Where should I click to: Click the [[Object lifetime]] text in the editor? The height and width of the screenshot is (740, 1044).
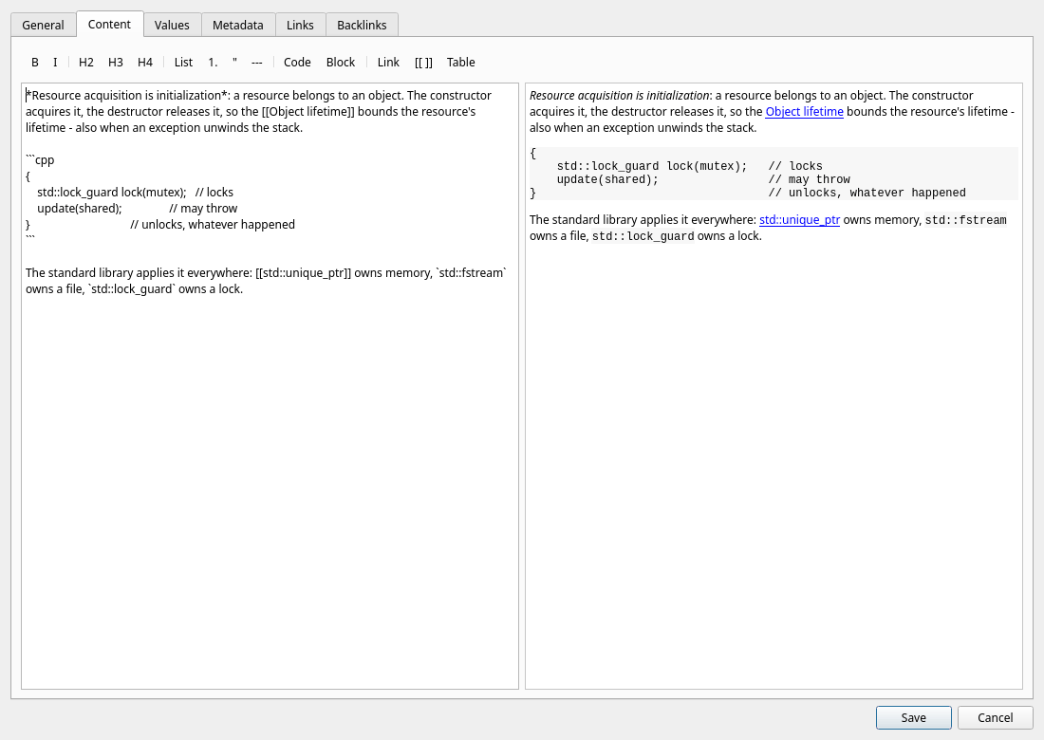coord(308,112)
